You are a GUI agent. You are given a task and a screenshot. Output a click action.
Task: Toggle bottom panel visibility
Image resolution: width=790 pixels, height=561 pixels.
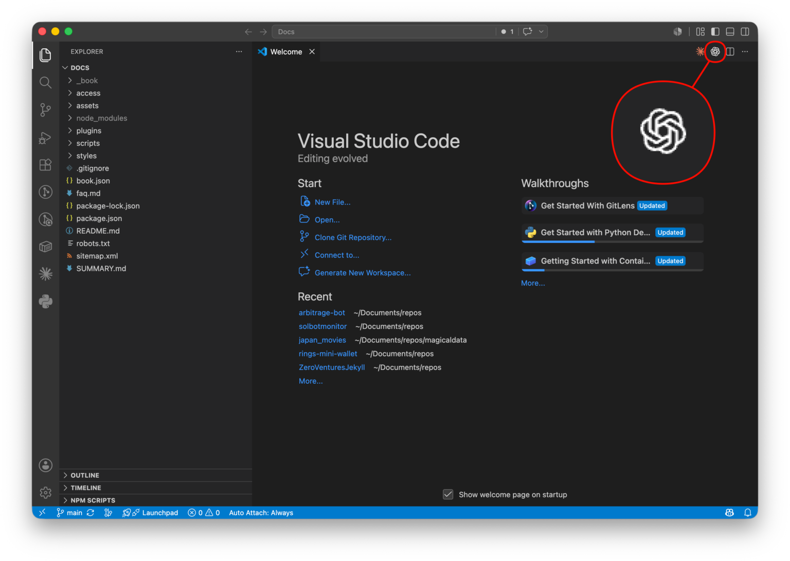pyautogui.click(x=730, y=32)
